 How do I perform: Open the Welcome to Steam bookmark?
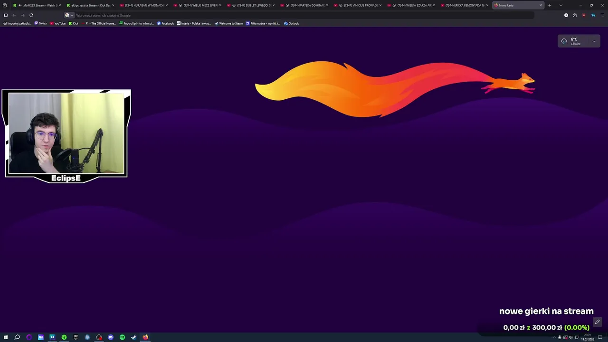pos(228,23)
